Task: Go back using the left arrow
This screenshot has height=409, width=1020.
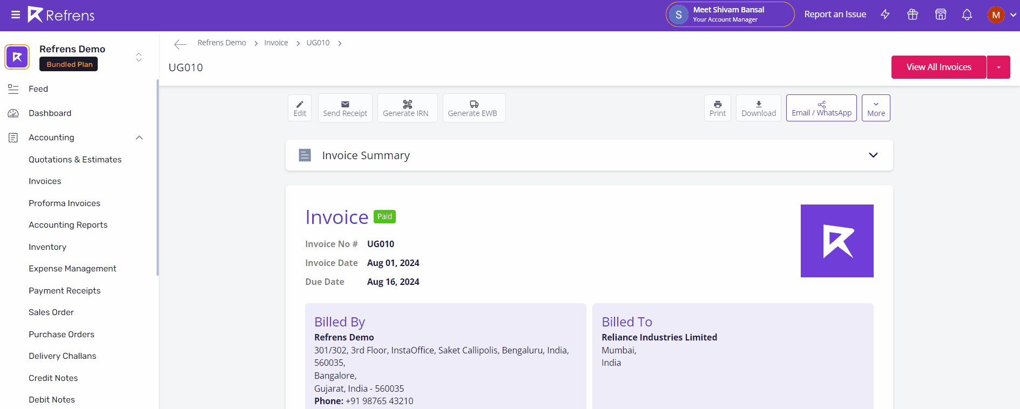Action: (x=180, y=44)
